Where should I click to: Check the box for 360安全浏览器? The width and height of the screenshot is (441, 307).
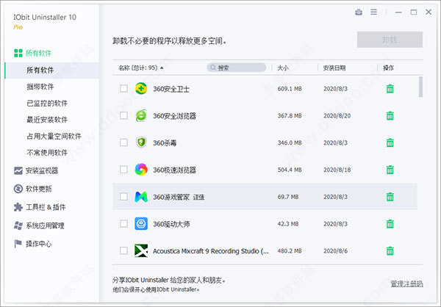pos(123,115)
